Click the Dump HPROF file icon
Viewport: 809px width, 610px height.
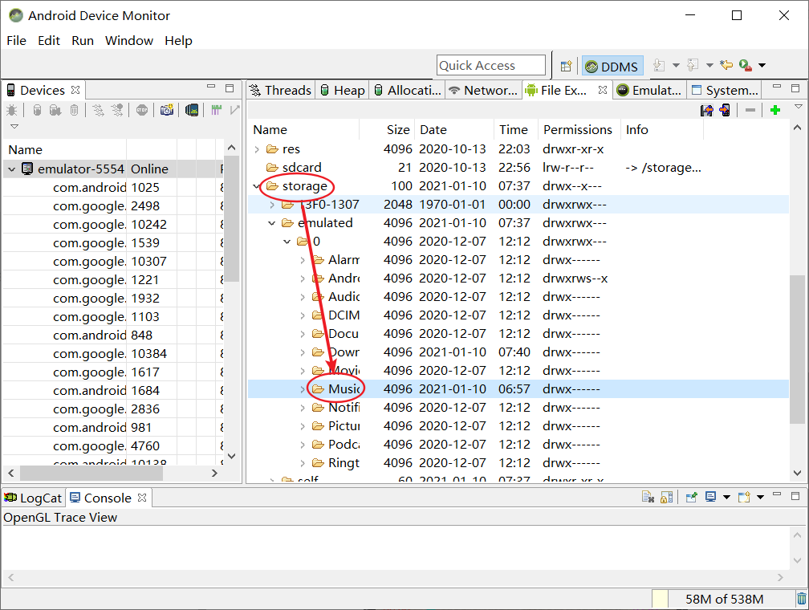click(x=55, y=110)
